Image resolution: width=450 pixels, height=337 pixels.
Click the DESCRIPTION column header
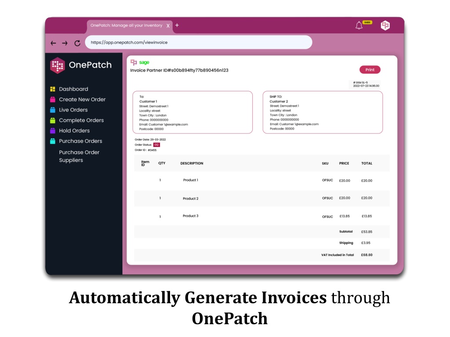[192, 163]
